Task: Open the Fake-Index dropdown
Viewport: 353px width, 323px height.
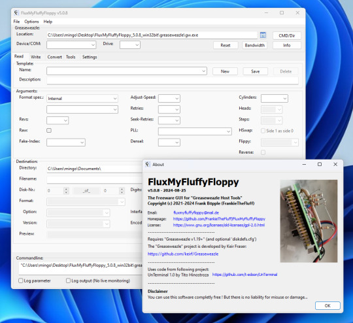Action: click(66, 143)
